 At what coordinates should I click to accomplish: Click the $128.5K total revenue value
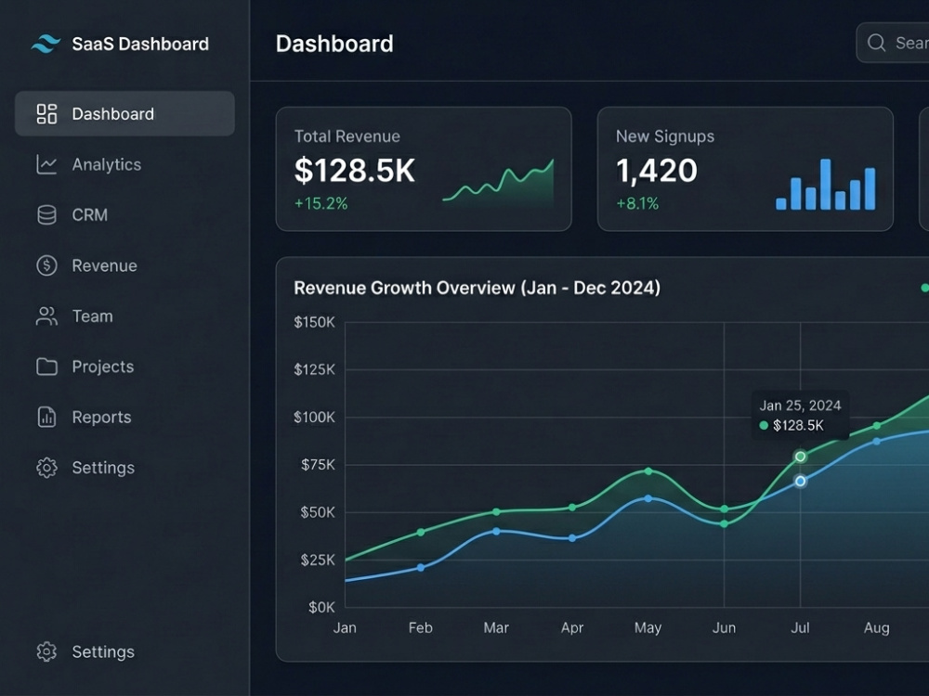pos(354,171)
